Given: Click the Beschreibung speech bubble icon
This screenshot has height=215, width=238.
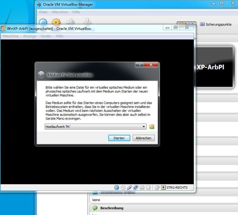Looking at the screenshot, I should [x=95, y=208].
